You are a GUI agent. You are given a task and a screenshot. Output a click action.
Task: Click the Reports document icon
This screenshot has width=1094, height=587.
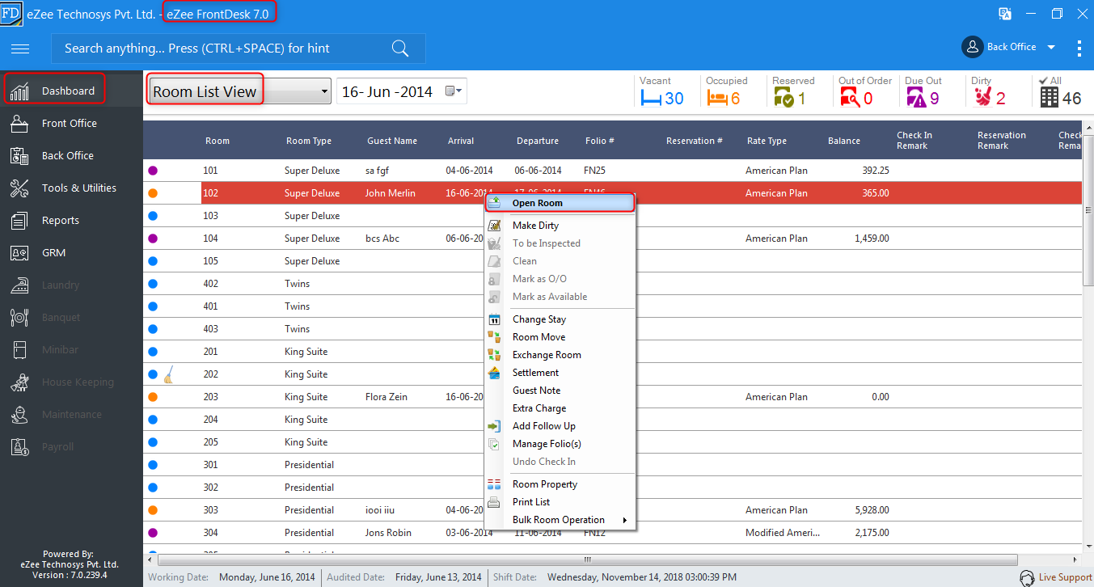pyautogui.click(x=20, y=221)
